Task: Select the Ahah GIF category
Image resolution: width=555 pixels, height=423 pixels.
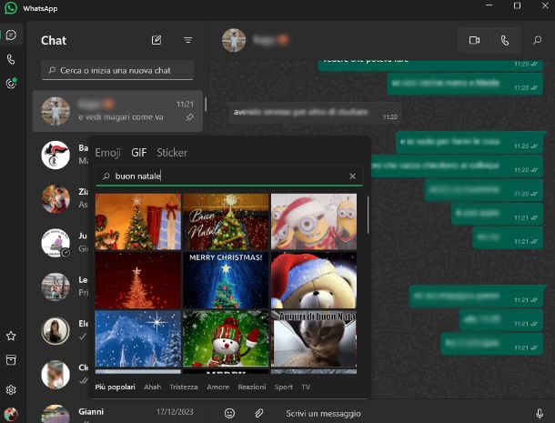Action: pos(153,387)
